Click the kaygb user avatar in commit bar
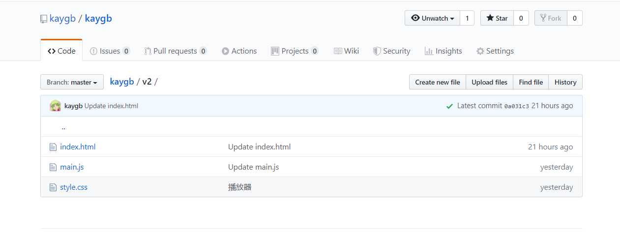This screenshot has height=236, width=620. [x=56, y=106]
